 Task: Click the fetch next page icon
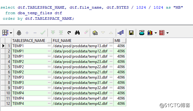click(x=53, y=33)
